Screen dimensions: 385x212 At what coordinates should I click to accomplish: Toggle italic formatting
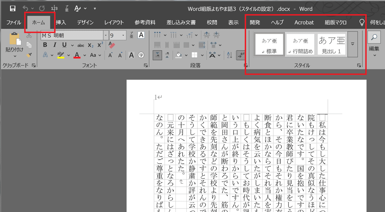(55, 45)
